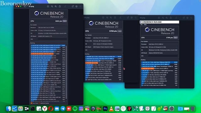Image resolution: width=201 pixels, height=113 pixels.
Task: Open Yandex Browser from the dock
Action: tap(45, 109)
